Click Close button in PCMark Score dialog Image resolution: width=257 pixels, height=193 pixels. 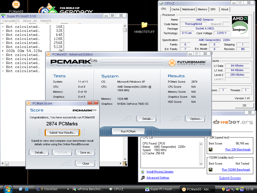[x=86, y=163]
